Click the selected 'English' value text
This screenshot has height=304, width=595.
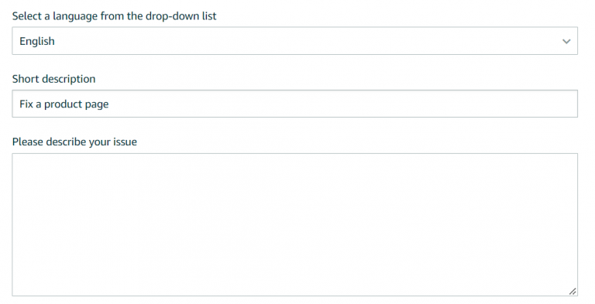pos(37,41)
